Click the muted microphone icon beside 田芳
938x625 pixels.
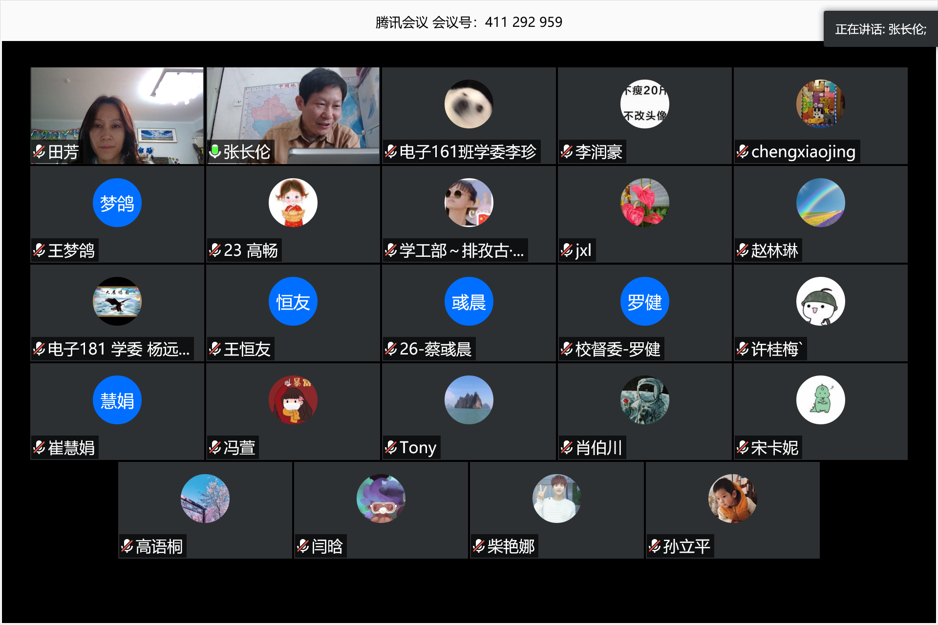click(39, 152)
